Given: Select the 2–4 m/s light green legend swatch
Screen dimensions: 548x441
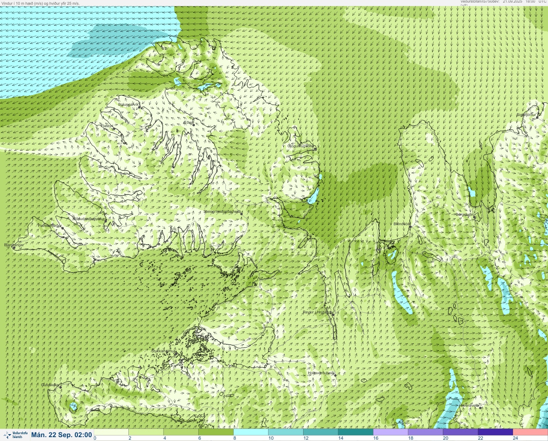Looking at the screenshot, I should (146, 432).
